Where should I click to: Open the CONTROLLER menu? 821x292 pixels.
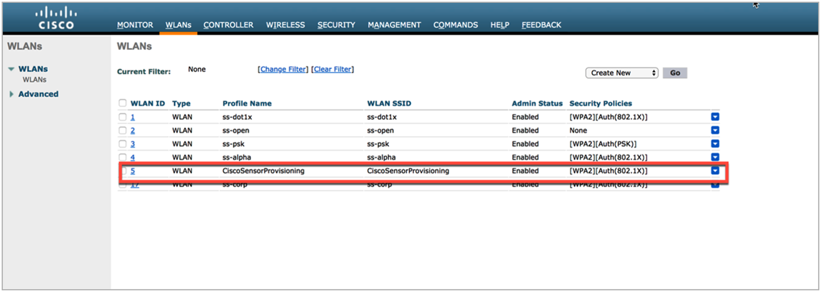(228, 25)
